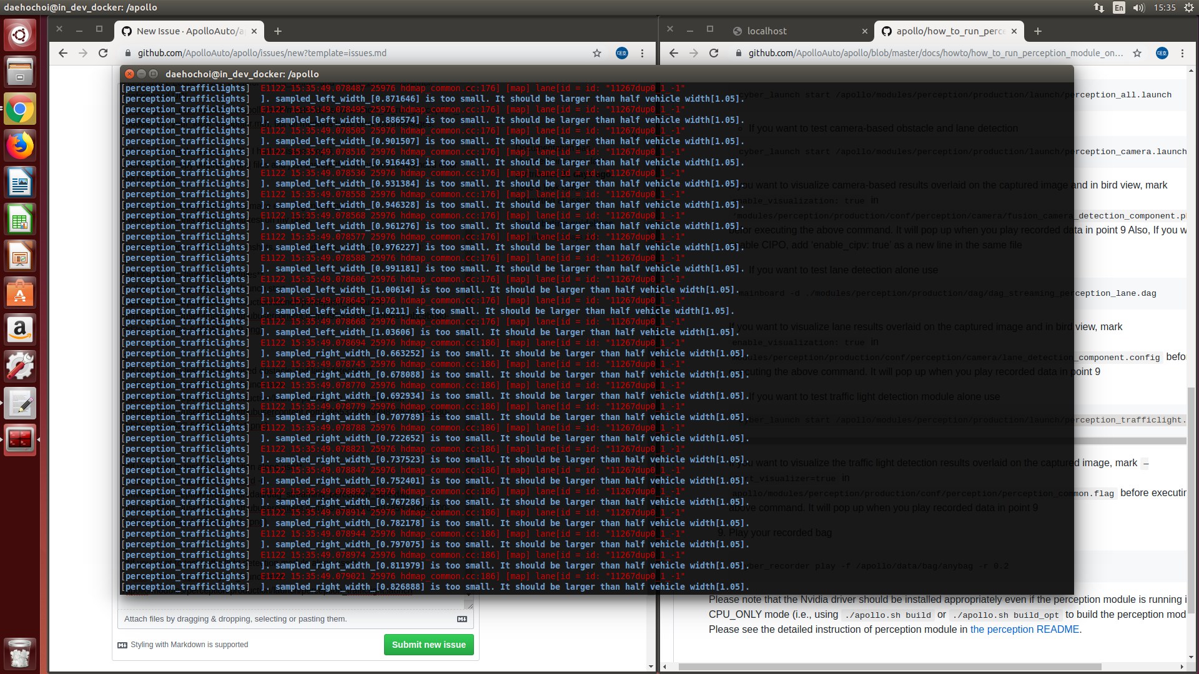Viewport: 1199px width, 674px height.
Task: Switch to the localhost tab
Action: click(x=767, y=31)
